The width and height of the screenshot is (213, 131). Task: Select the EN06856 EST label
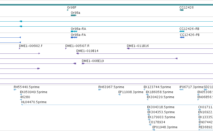tap(205, 97)
